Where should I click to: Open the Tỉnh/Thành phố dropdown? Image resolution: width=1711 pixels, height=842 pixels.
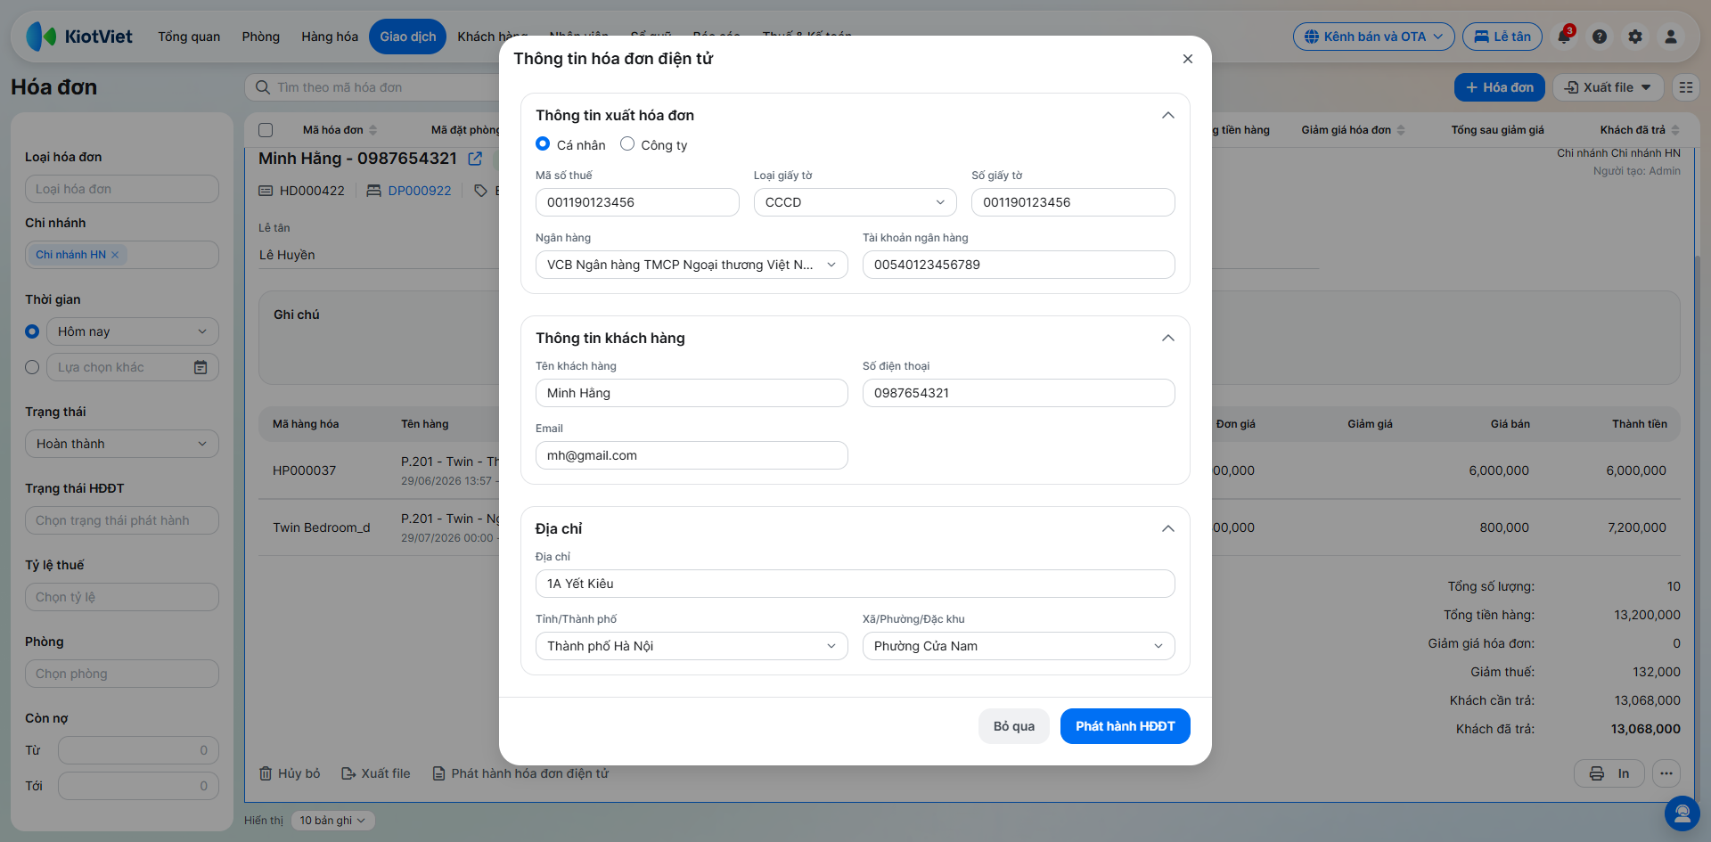pos(692,646)
